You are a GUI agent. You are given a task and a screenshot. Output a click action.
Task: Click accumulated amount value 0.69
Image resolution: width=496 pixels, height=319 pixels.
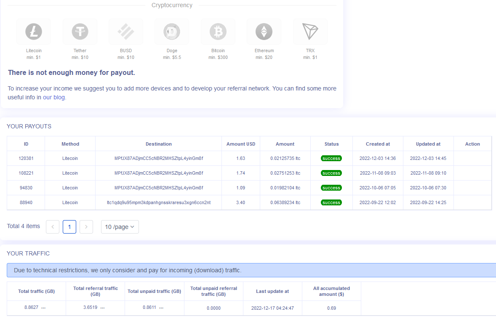(x=331, y=308)
